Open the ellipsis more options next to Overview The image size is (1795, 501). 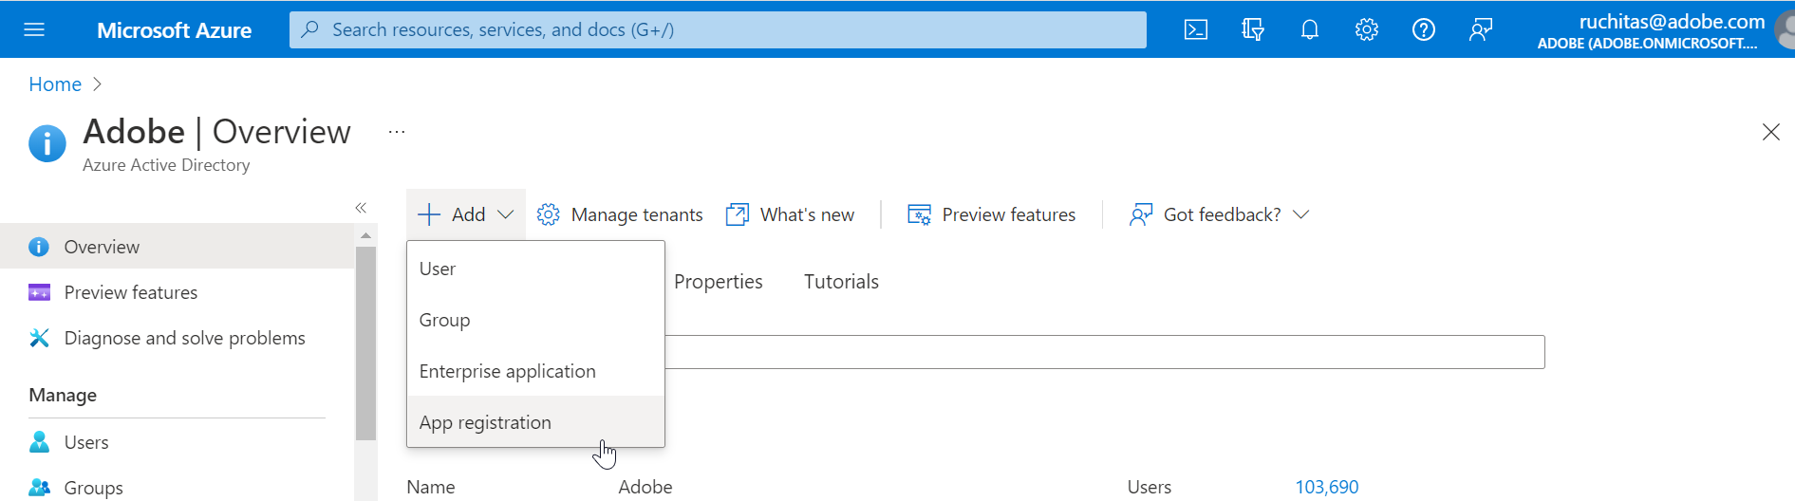click(x=397, y=132)
